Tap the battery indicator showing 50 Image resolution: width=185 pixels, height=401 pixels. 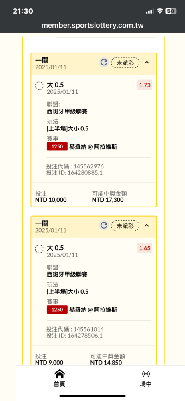point(171,11)
